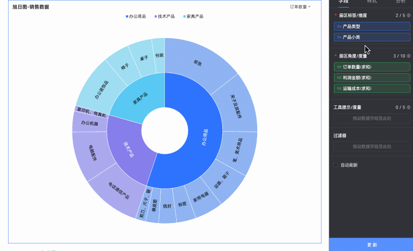Screen dimensions: 413x251
Task: Click the chart title 旭日图-销售数据
Action: pyautogui.click(x=31, y=7)
